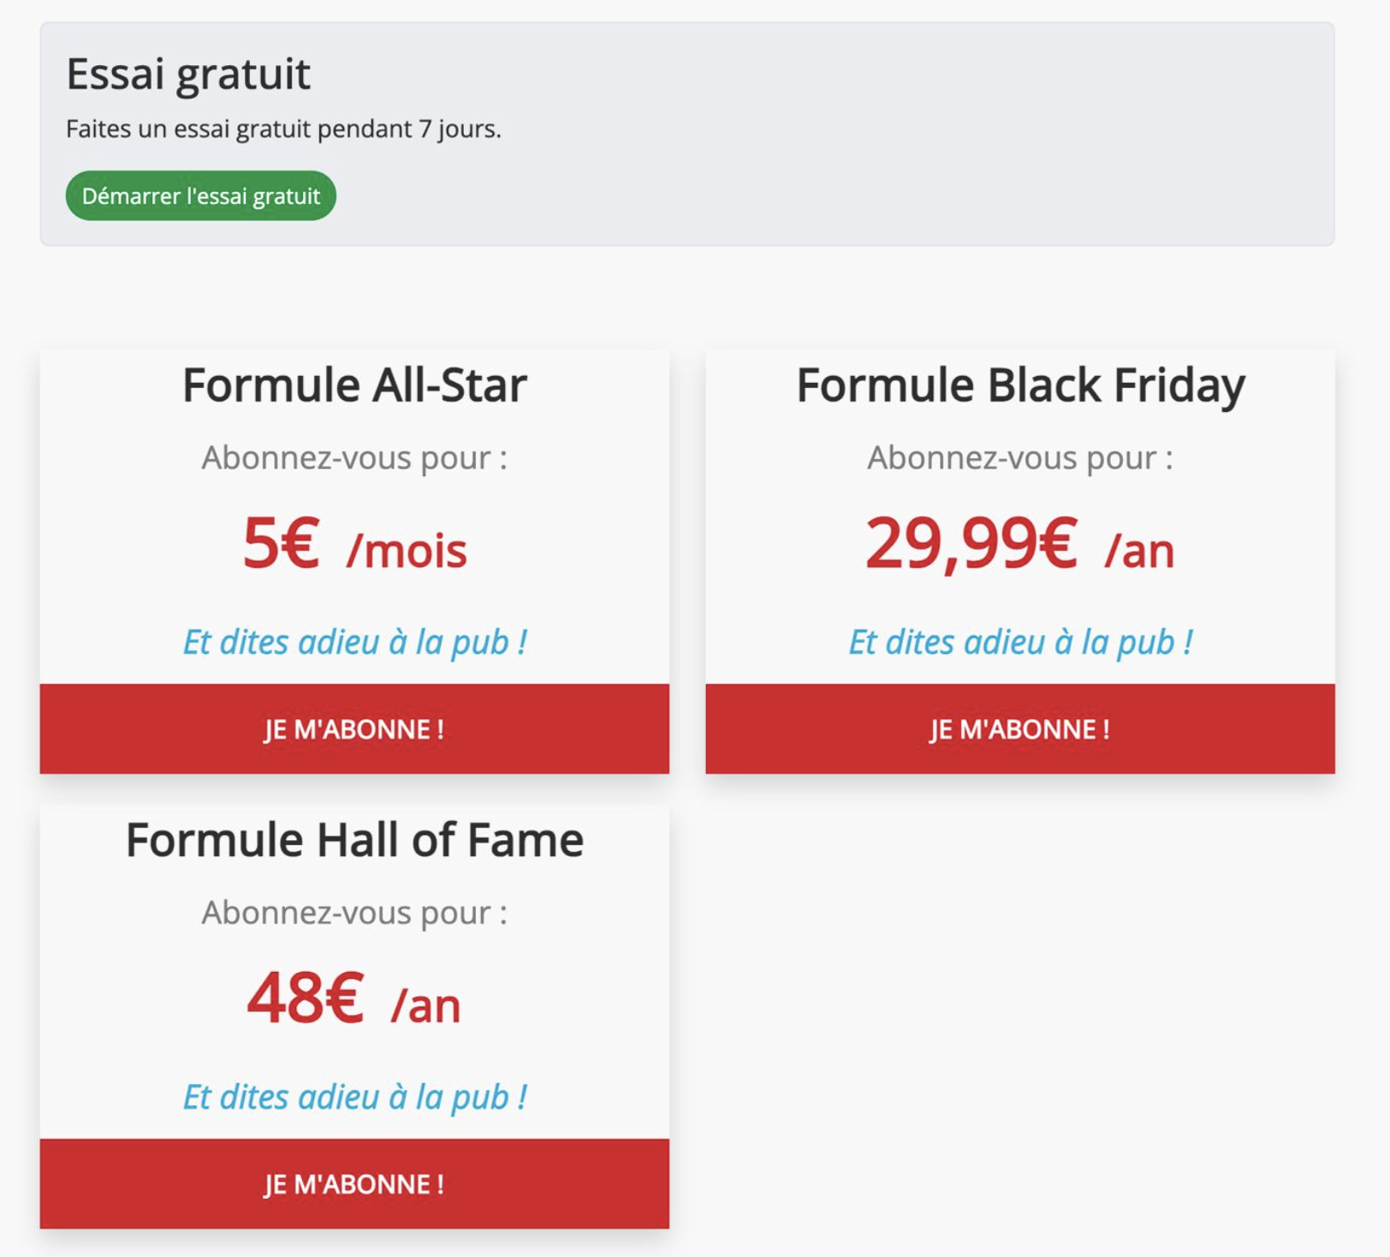The width and height of the screenshot is (1390, 1257).
Task: Click the 48€ price amount
Action: tap(306, 998)
